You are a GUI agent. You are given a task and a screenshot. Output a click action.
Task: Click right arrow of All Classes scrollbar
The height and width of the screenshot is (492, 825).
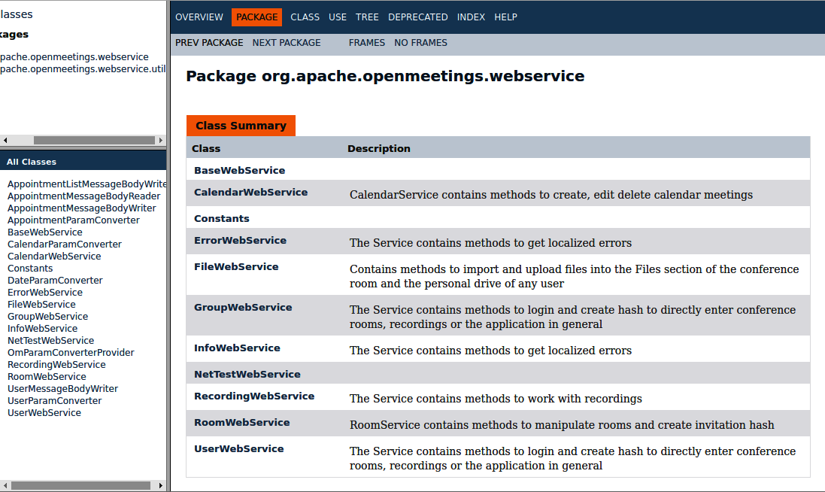click(x=160, y=485)
